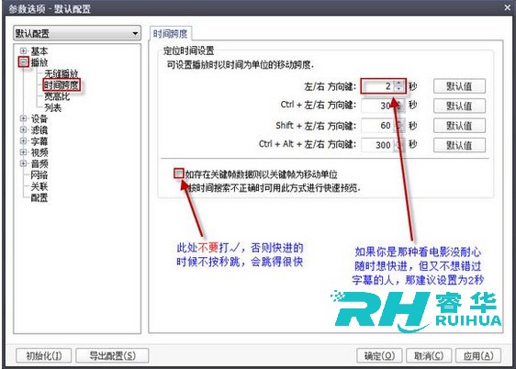
Task: Select the 基本 category label
Action: click(39, 51)
